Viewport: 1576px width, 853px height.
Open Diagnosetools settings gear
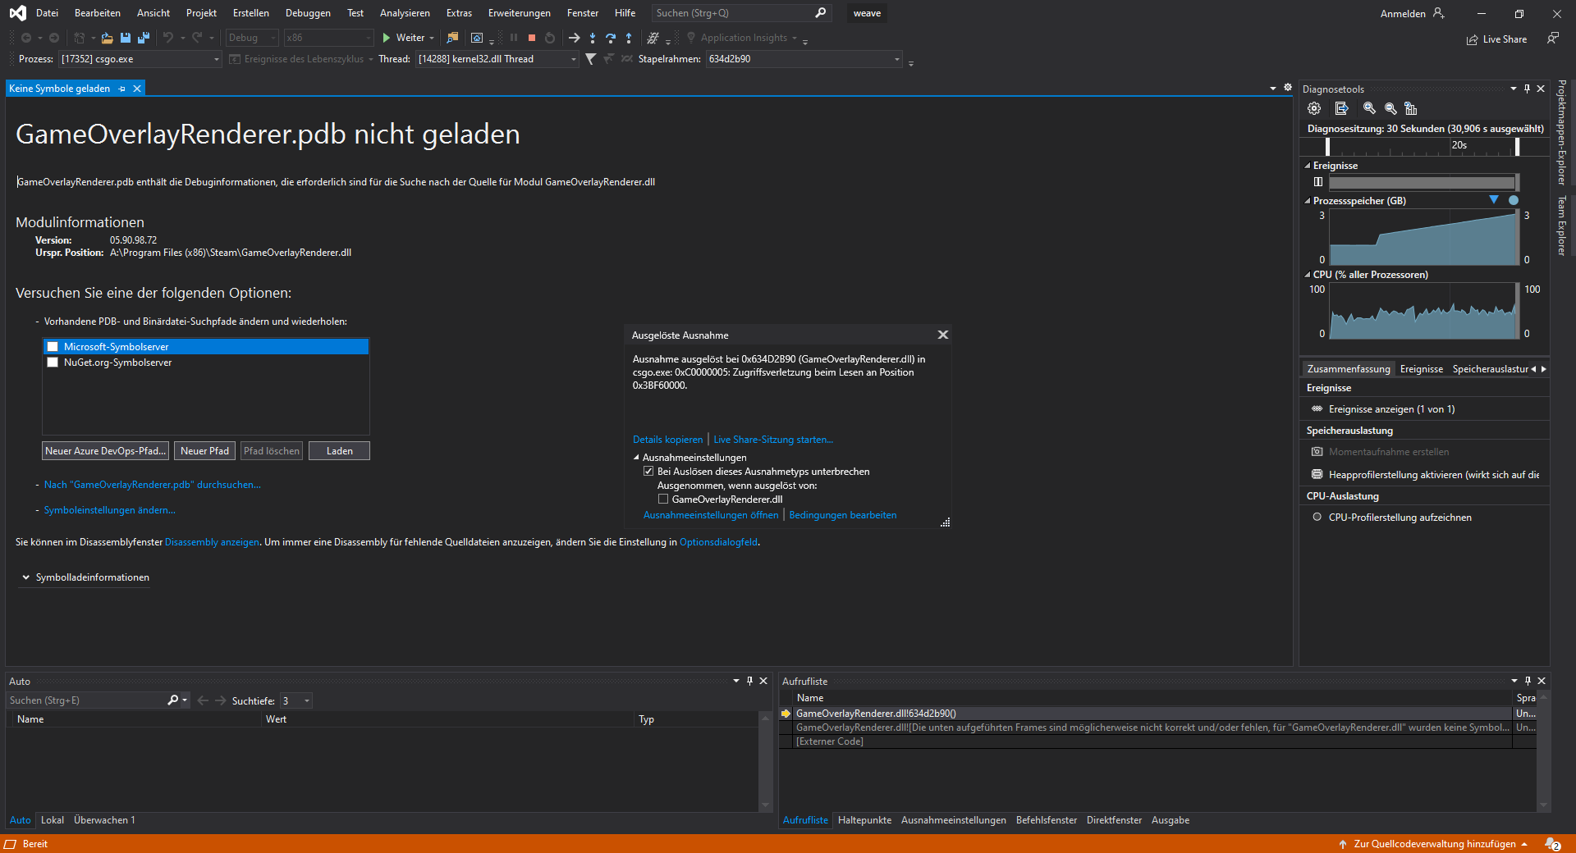click(x=1314, y=108)
